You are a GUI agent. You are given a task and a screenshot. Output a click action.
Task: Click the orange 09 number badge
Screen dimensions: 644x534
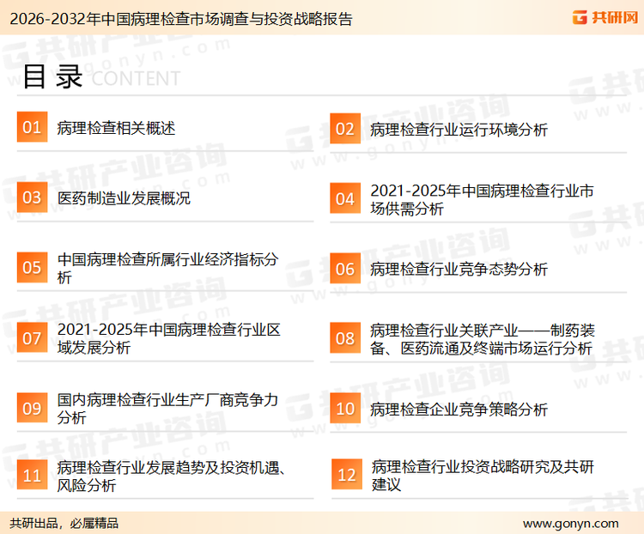(32, 408)
